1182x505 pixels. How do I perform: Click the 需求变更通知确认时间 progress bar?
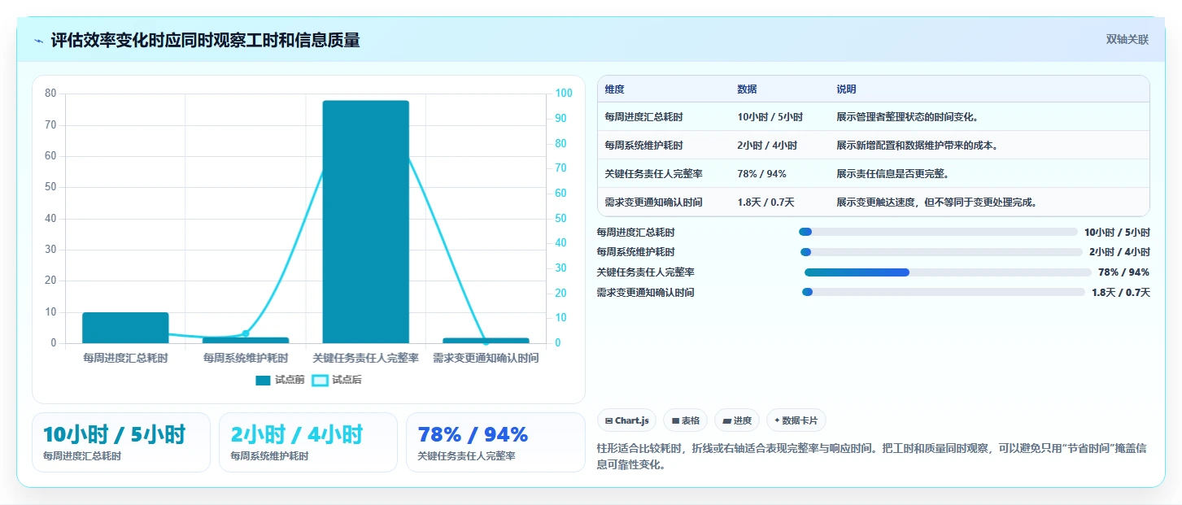tap(944, 292)
